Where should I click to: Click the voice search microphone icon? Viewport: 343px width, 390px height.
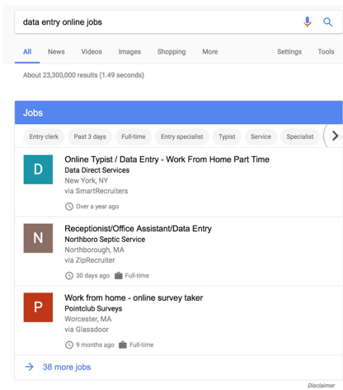pyautogui.click(x=308, y=21)
